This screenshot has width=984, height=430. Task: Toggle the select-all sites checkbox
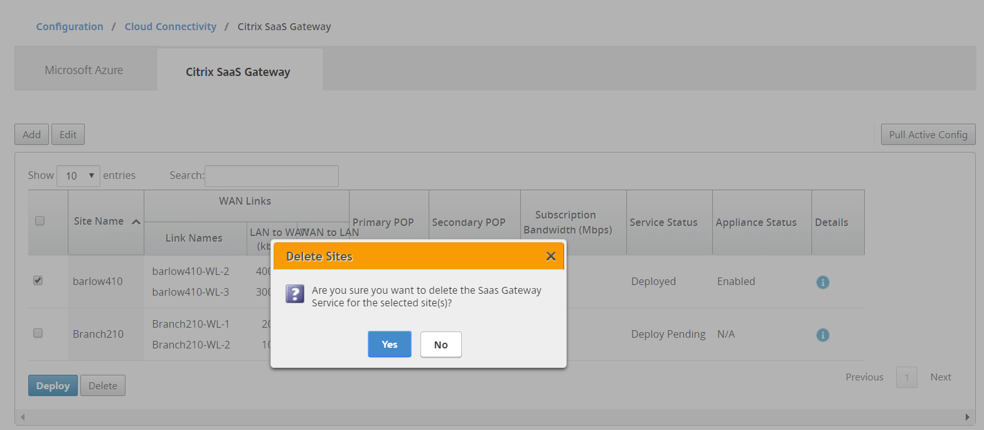40,220
